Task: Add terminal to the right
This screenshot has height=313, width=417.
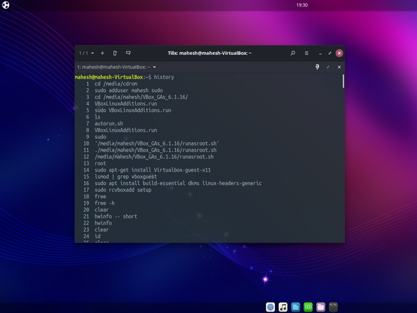Action: click(x=115, y=53)
